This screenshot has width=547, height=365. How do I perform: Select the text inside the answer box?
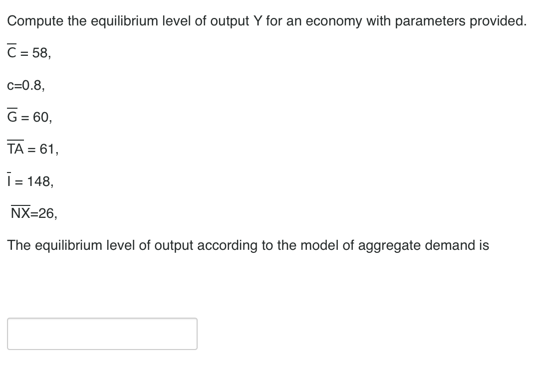[102, 334]
